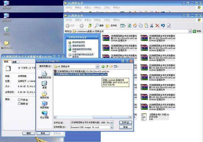Click the Paste icon in Explorer toolbar

[x=146, y=25]
